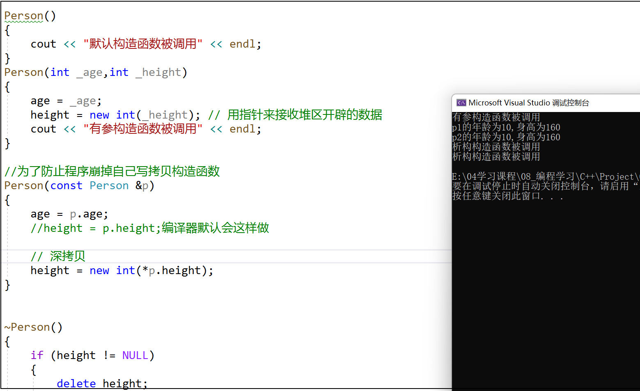Click the debug console window icon
This screenshot has height=391, width=640.
[x=461, y=103]
